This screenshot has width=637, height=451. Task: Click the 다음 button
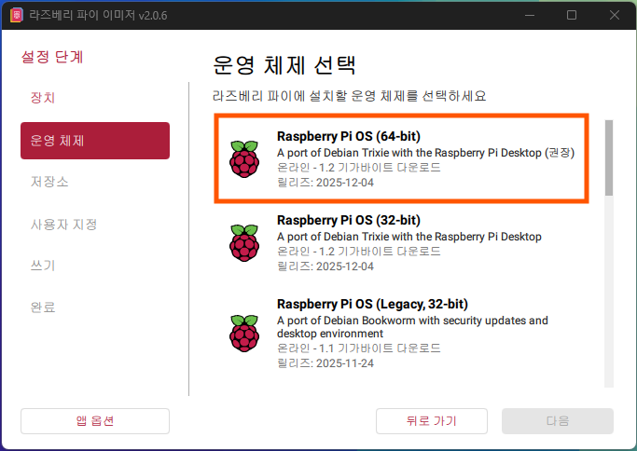pos(558,421)
